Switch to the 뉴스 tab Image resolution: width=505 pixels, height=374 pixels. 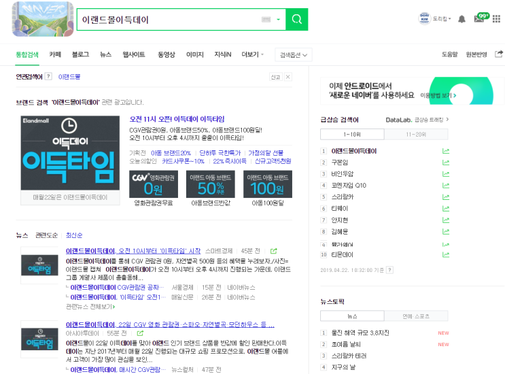105,54
